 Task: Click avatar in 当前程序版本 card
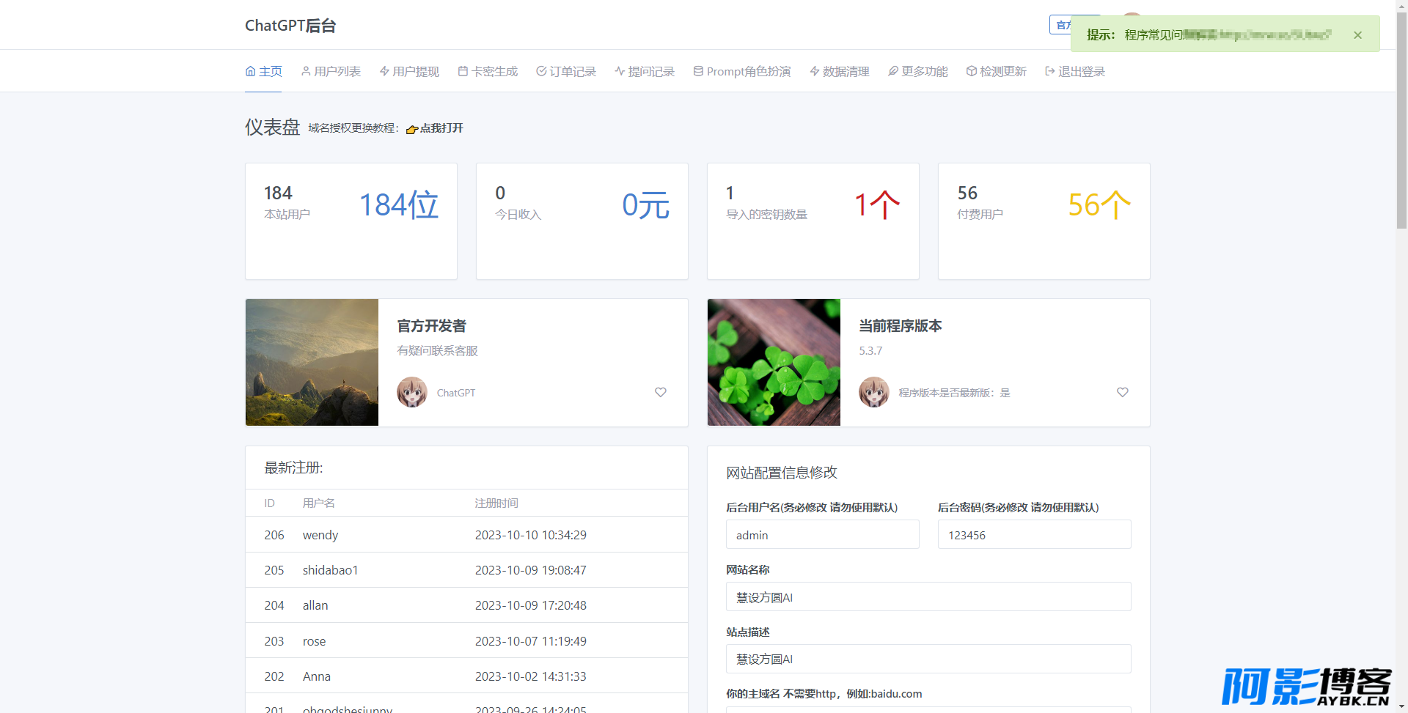(874, 392)
